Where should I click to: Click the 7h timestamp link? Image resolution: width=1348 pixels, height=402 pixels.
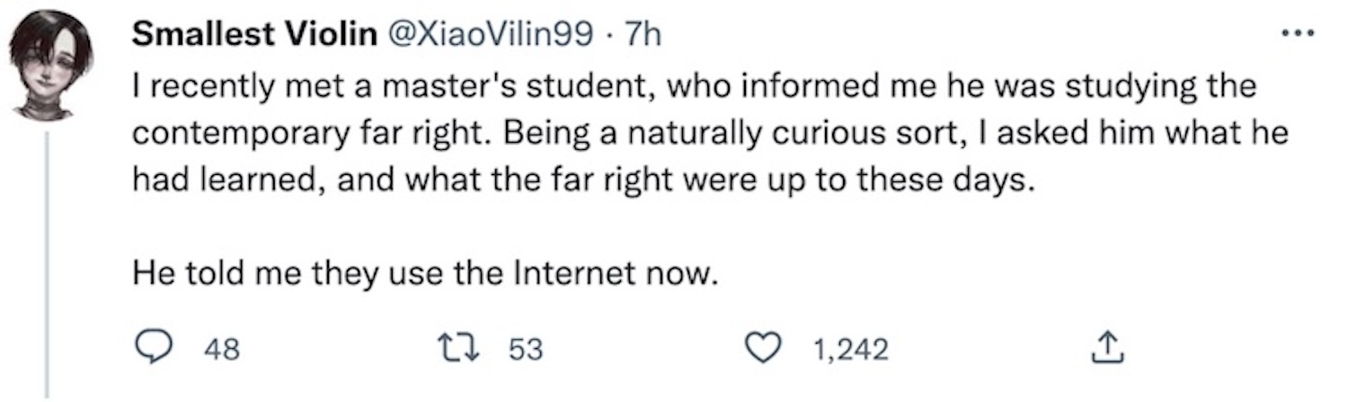pos(643,35)
